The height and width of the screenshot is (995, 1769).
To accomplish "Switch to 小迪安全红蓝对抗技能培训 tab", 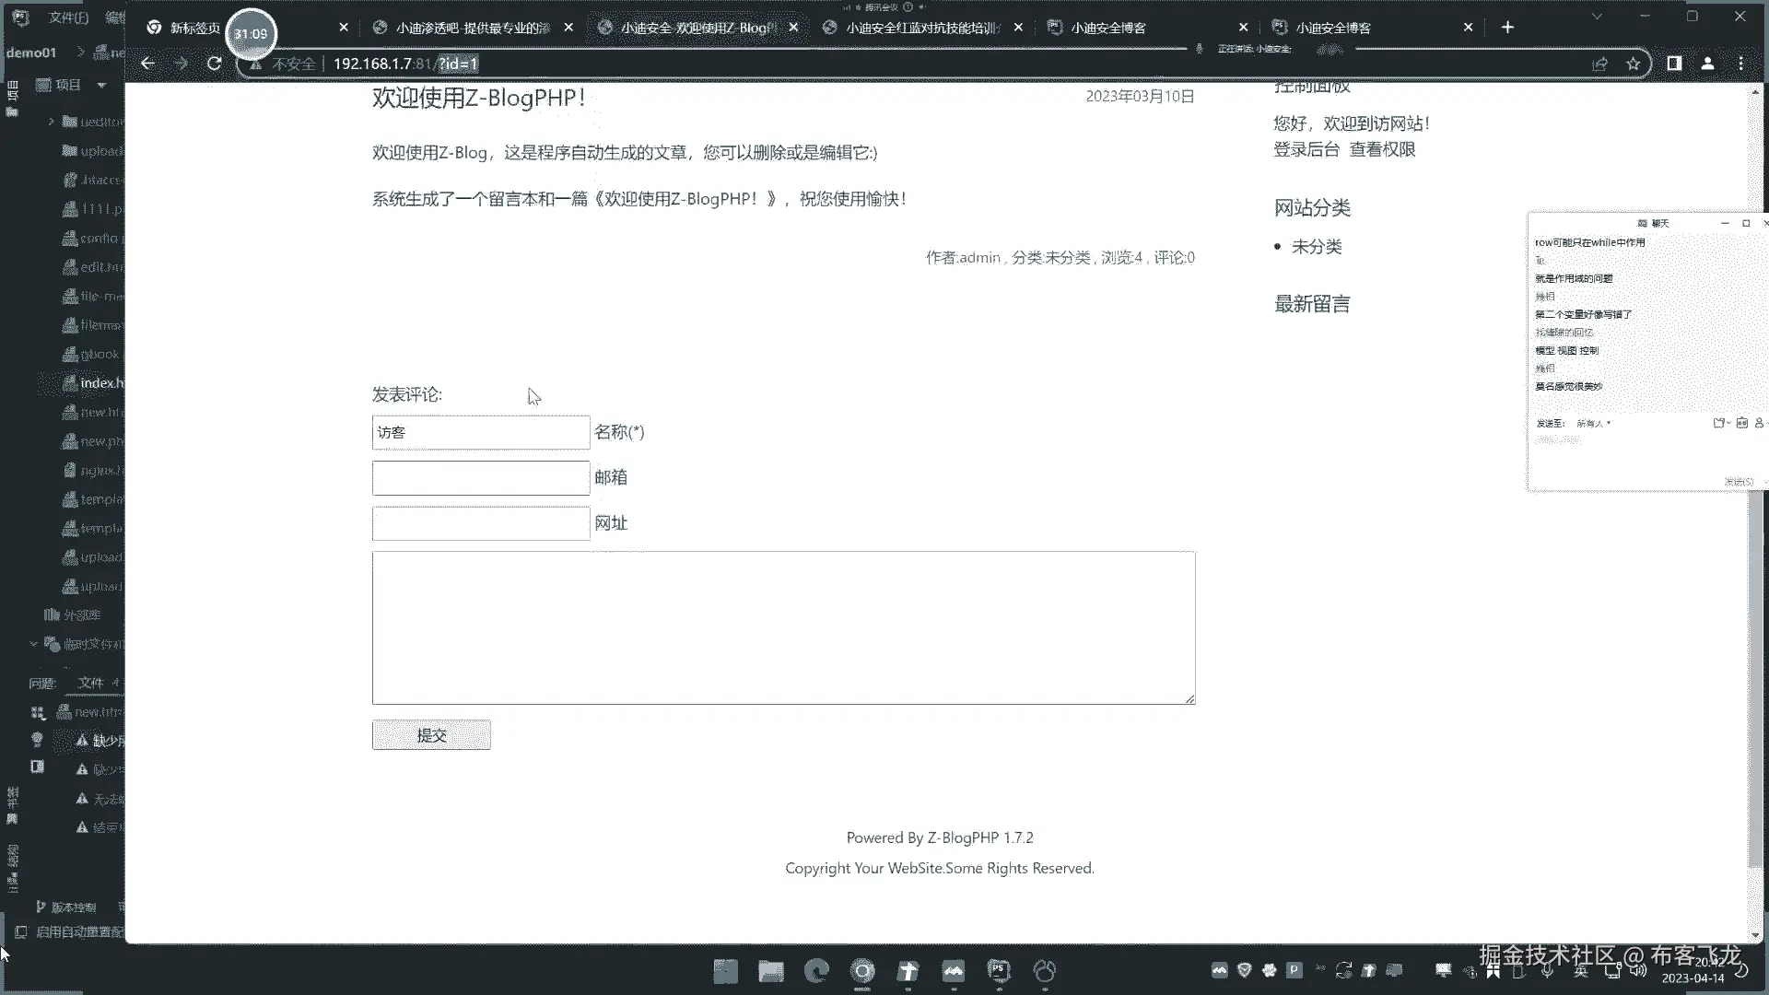I will (x=921, y=28).
